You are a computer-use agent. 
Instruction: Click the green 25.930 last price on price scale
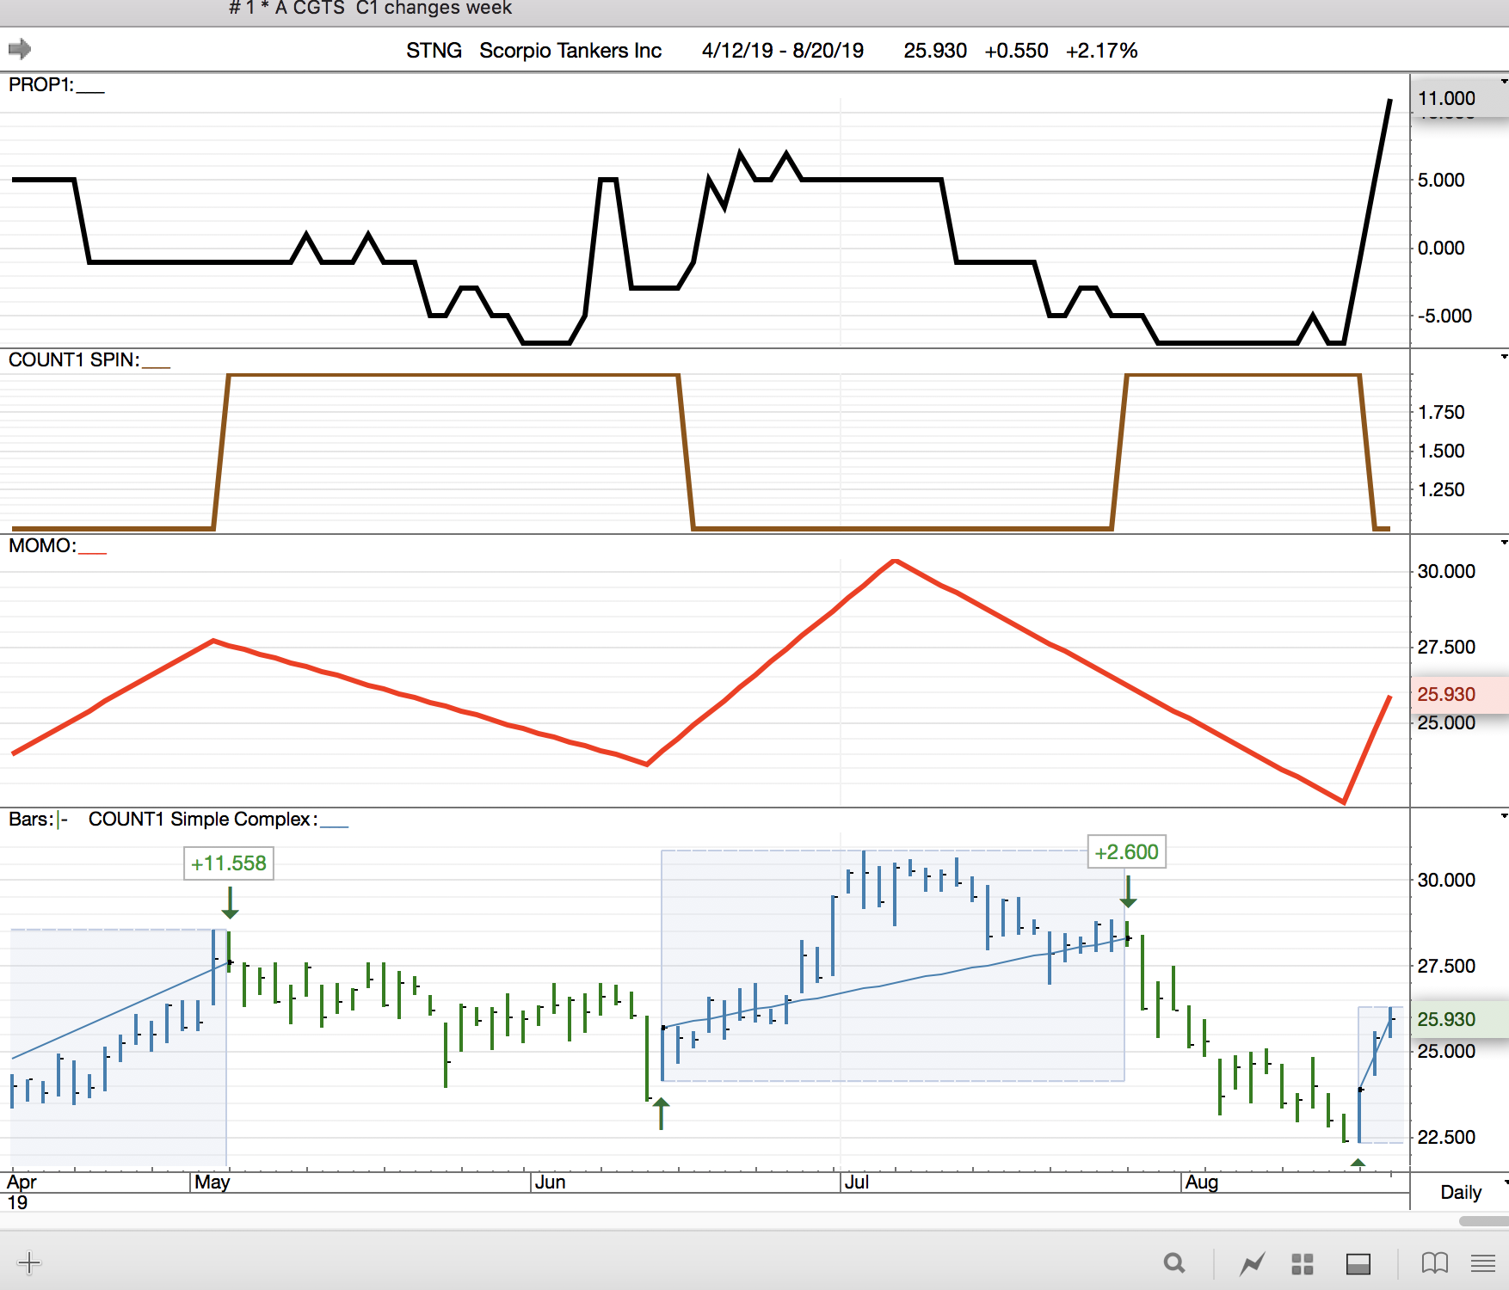[x=1446, y=1019]
